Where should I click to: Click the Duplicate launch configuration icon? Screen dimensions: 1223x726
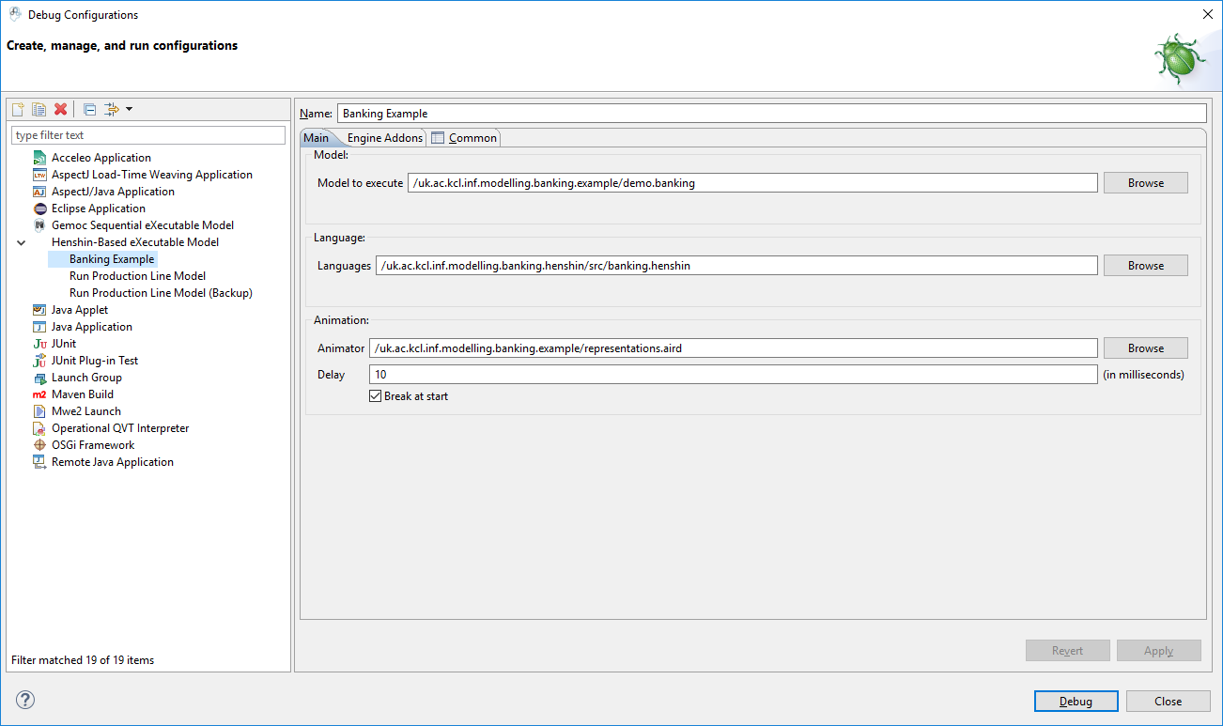[39, 109]
